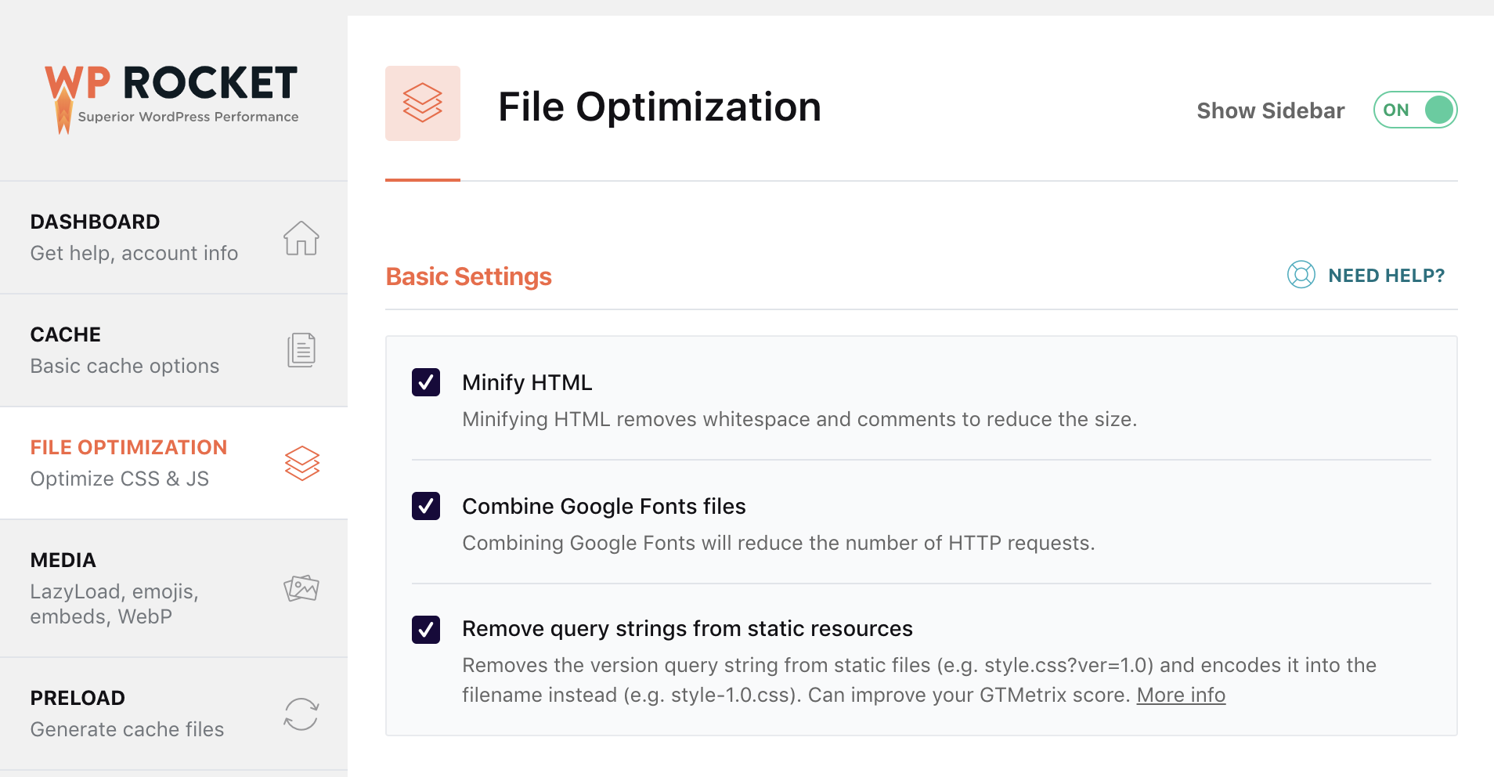Select the home icon next to Dashboard
1494x777 pixels.
[x=301, y=239]
